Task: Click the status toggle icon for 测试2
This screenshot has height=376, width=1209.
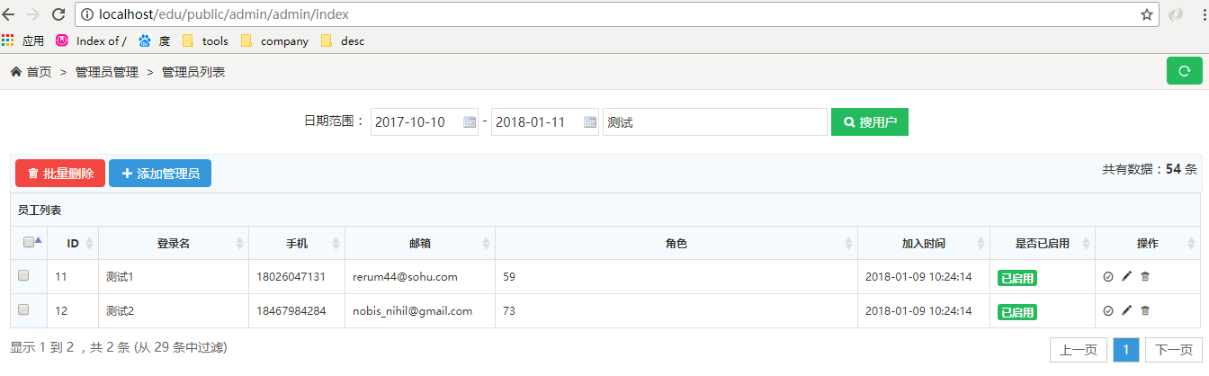Action: click(x=1108, y=310)
